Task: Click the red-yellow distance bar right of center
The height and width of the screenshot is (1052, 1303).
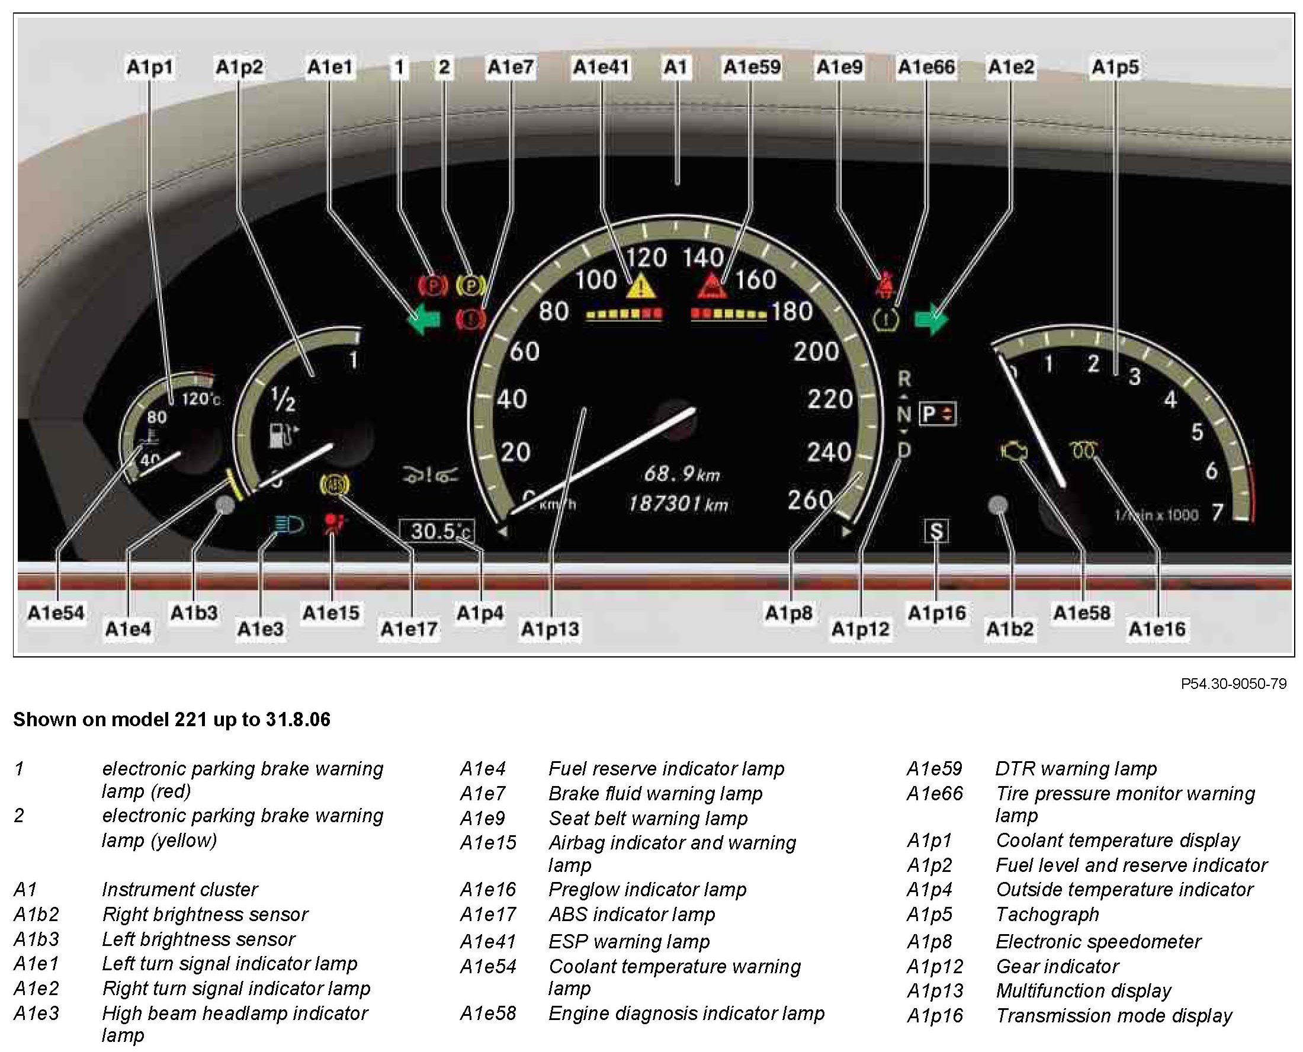Action: click(728, 315)
